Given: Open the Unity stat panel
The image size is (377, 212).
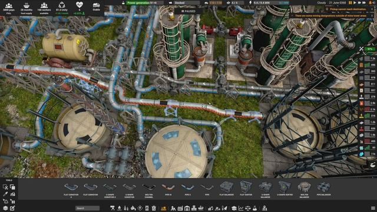Looking at the screenshot, I should tap(62, 8).
